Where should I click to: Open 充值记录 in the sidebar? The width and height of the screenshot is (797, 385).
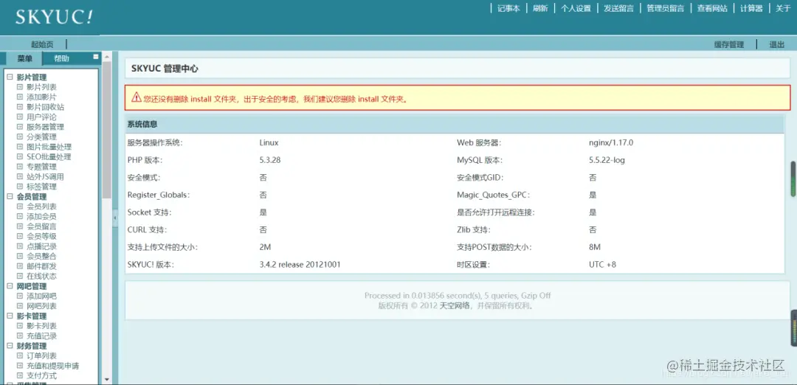tap(41, 336)
